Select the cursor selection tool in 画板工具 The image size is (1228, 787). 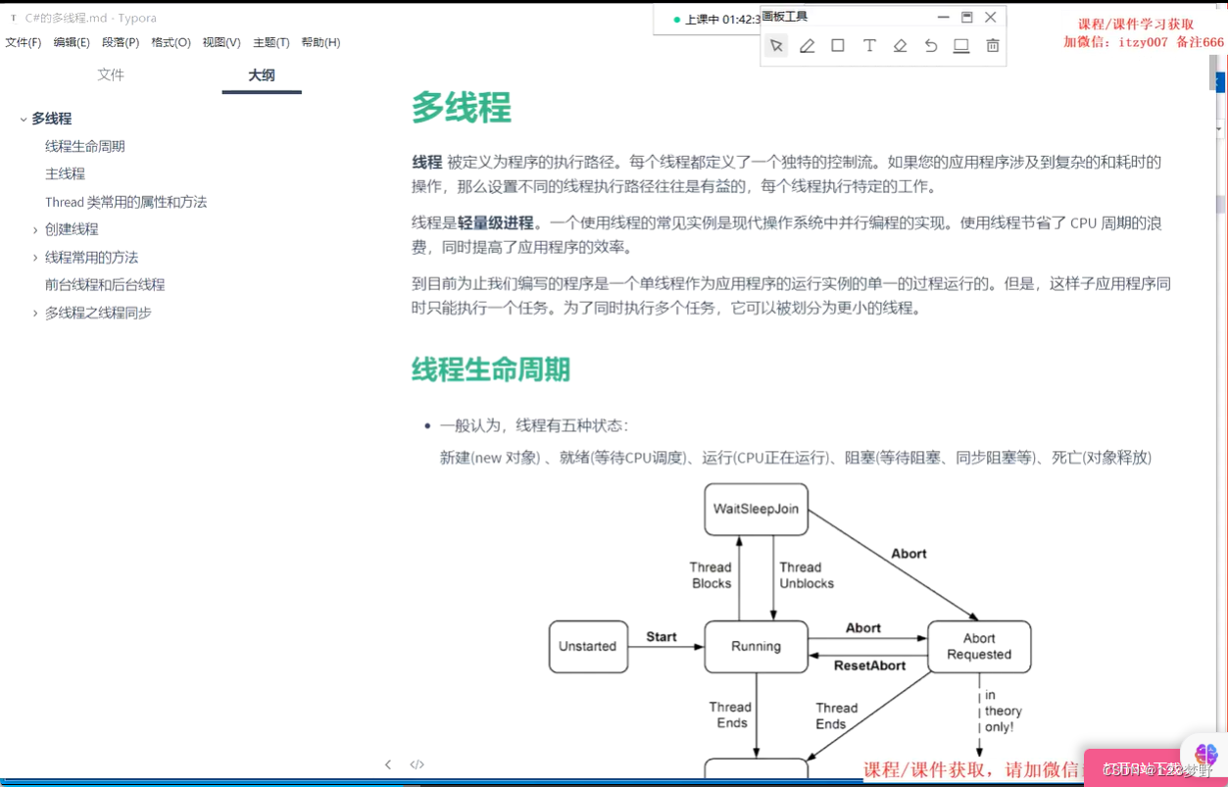(775, 45)
